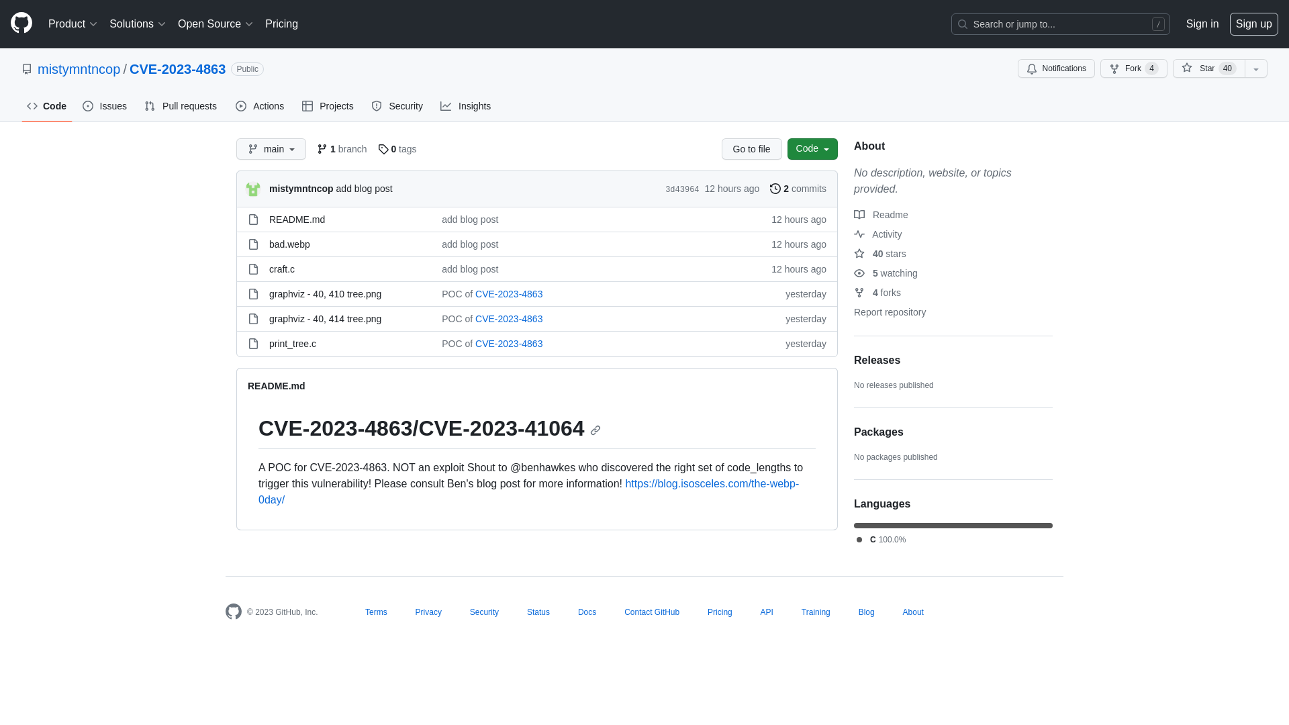Click the bell icon in Notifications button
This screenshot has height=725, width=1289.
(1032, 68)
